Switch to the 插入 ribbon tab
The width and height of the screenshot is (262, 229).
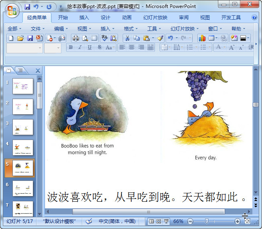tap(84, 17)
